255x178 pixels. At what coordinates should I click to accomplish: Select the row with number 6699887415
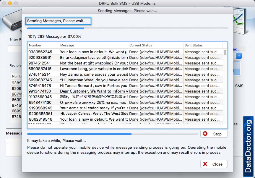point(125,69)
